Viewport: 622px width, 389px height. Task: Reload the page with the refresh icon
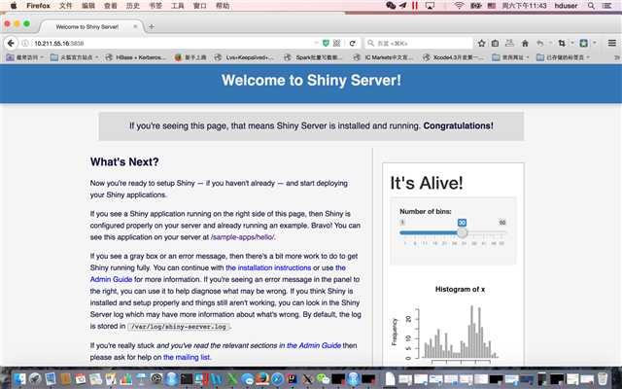pyautogui.click(x=352, y=43)
